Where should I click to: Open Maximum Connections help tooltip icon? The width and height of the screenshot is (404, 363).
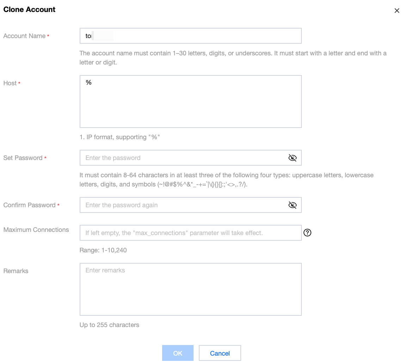click(307, 233)
